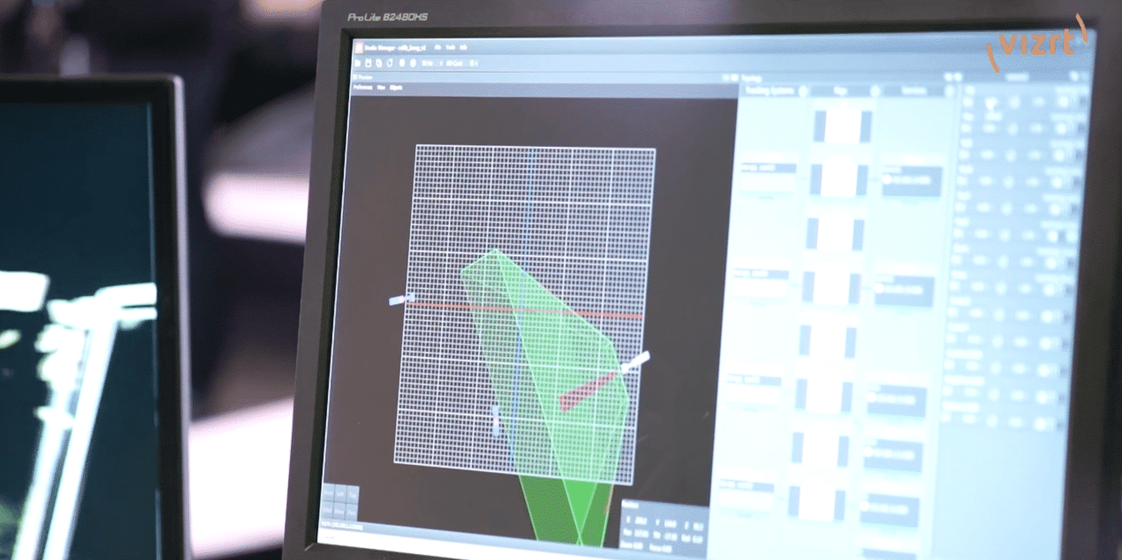The width and height of the screenshot is (1122, 560).
Task: Open the Preferences dropdown in the 3D Preview panel
Action: [363, 87]
